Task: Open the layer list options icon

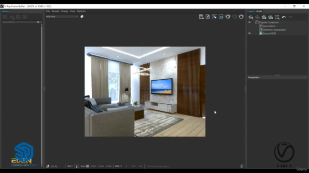Action: tap(277, 17)
